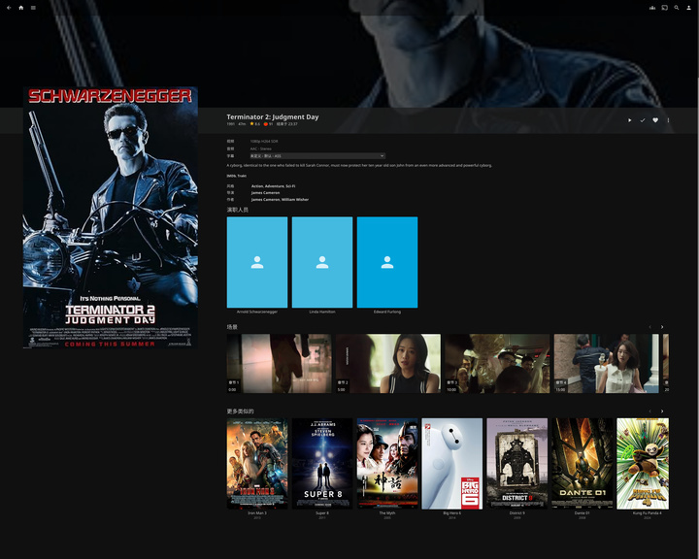Play chapter 1 scene at 0:00

(x=279, y=363)
